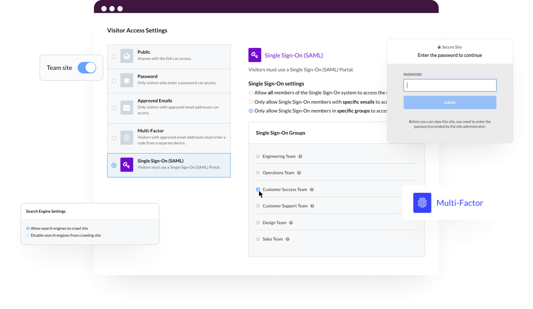The image size is (533, 309).
Task: Click 'Enter the password to continue' text
Action: click(x=450, y=55)
